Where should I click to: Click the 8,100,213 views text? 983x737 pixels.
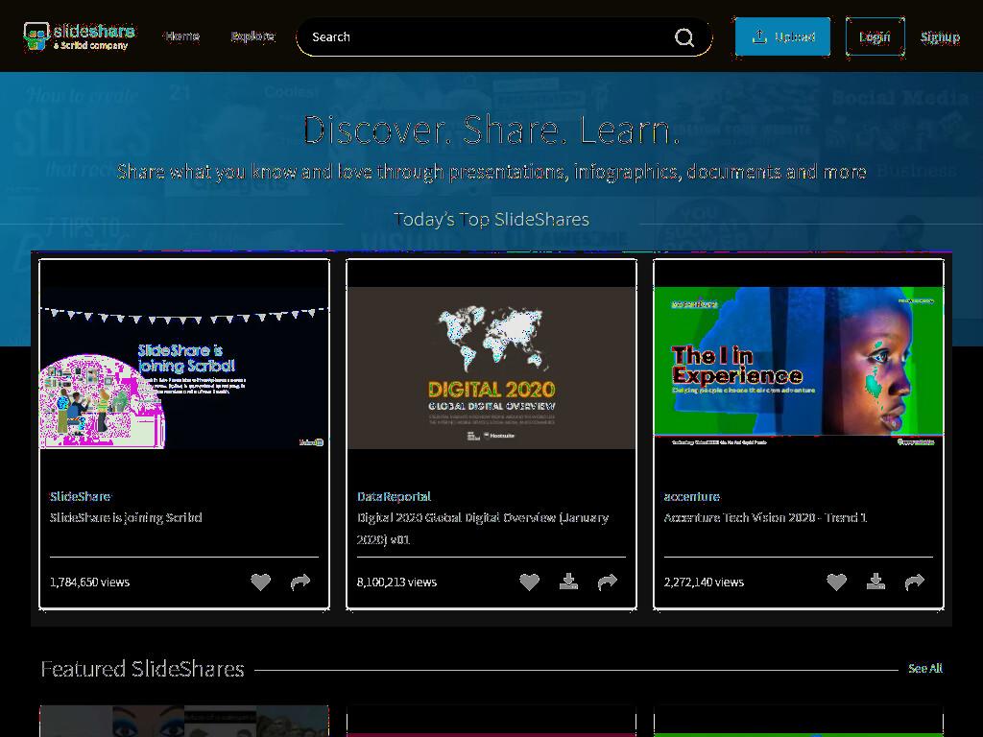(396, 582)
